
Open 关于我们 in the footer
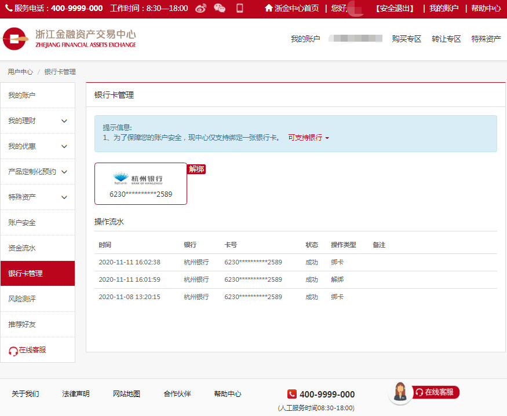point(25,394)
